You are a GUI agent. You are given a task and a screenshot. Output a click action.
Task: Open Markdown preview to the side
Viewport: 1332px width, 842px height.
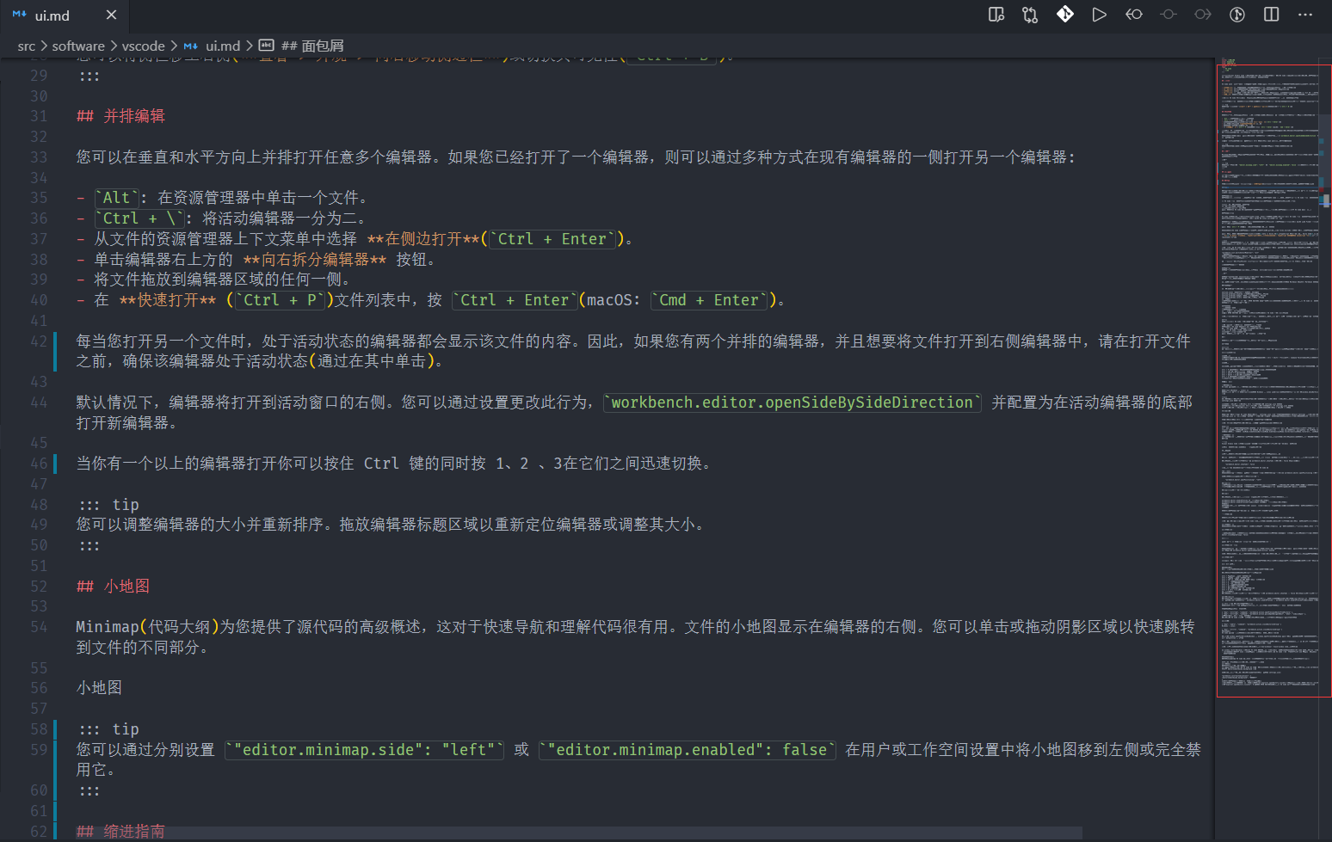coord(996,15)
